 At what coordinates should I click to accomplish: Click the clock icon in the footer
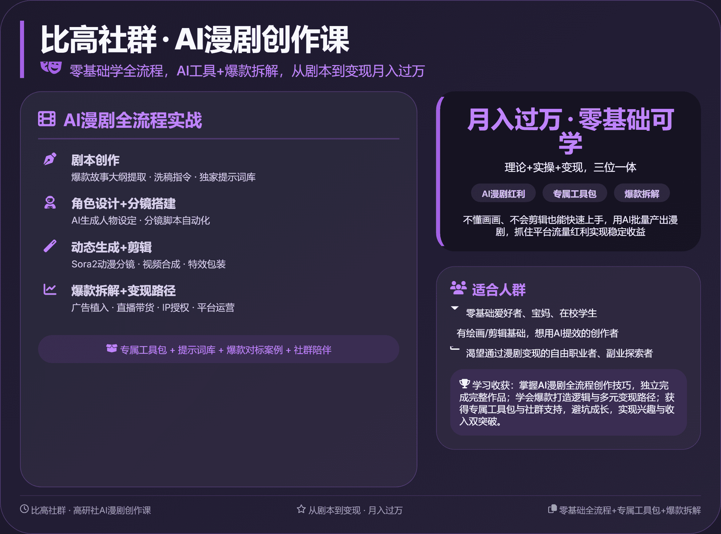24,509
